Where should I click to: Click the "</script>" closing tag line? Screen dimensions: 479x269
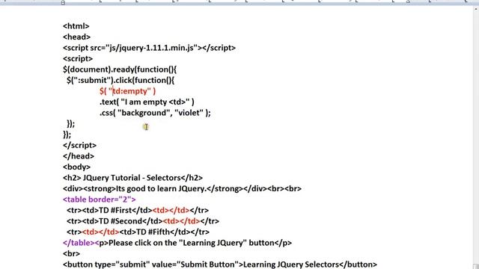pyautogui.click(x=80, y=145)
